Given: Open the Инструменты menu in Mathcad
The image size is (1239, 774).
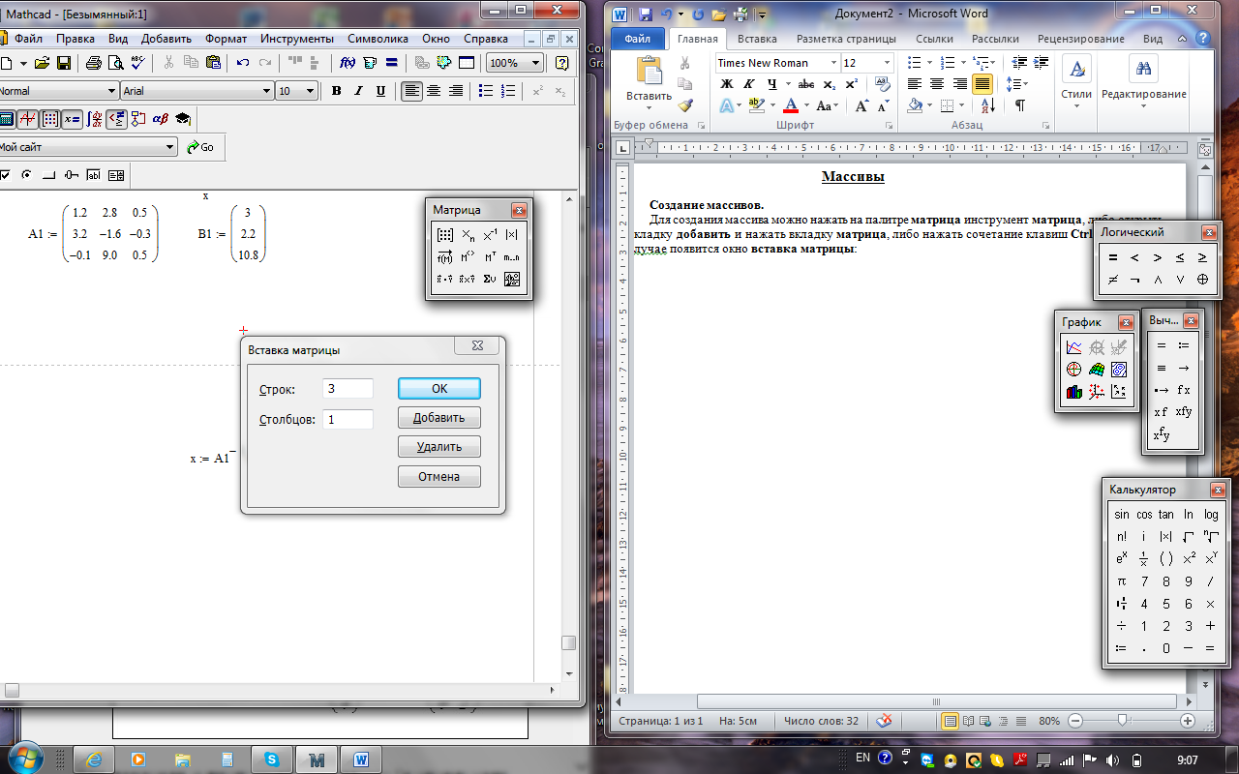Looking at the screenshot, I should click(x=297, y=39).
